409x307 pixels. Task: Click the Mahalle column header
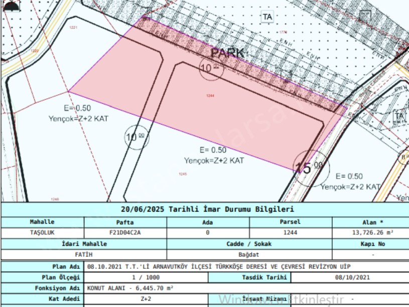pos(42,222)
